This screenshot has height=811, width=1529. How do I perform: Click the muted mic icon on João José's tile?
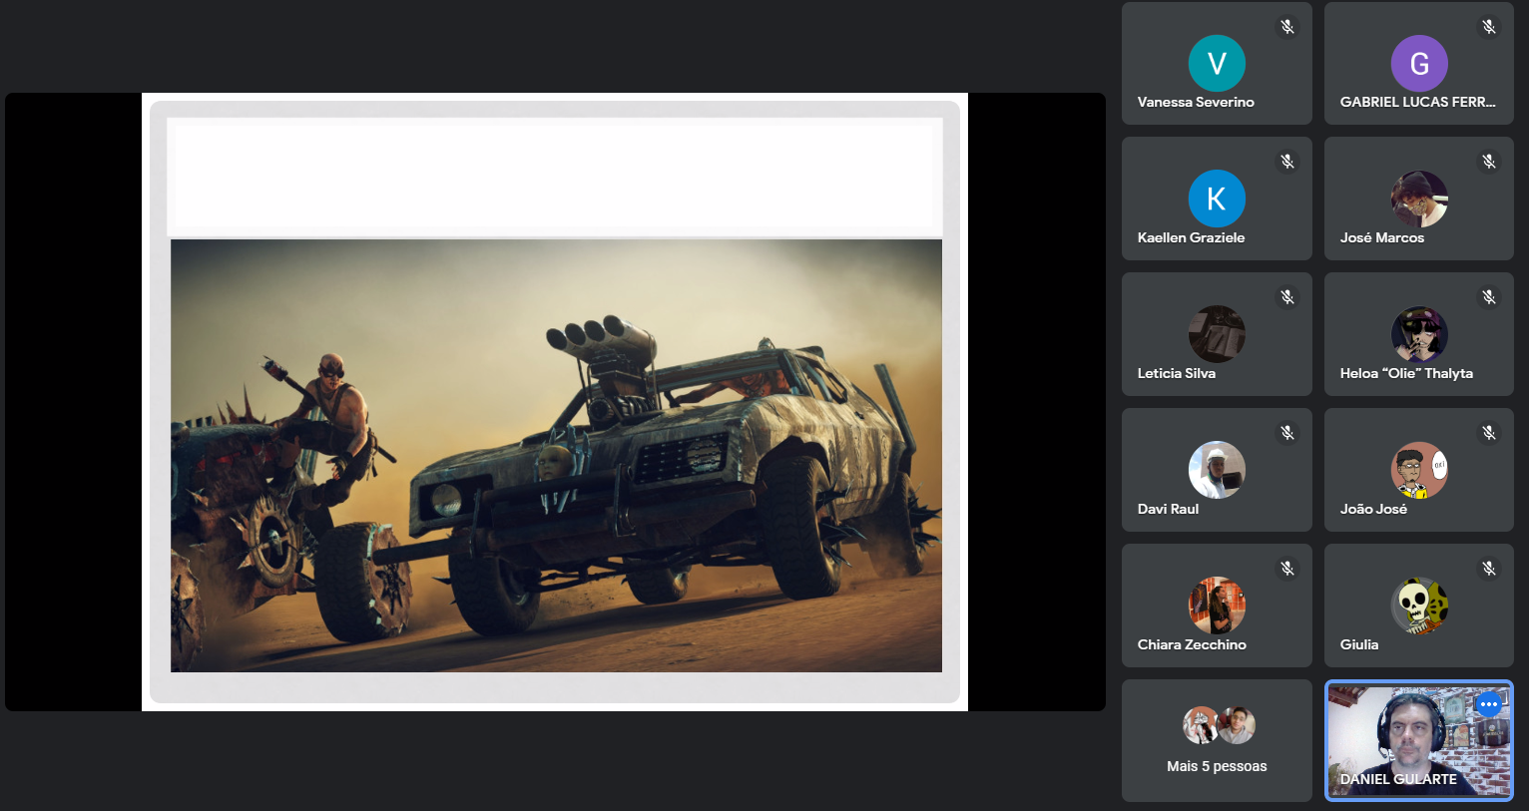click(x=1489, y=433)
